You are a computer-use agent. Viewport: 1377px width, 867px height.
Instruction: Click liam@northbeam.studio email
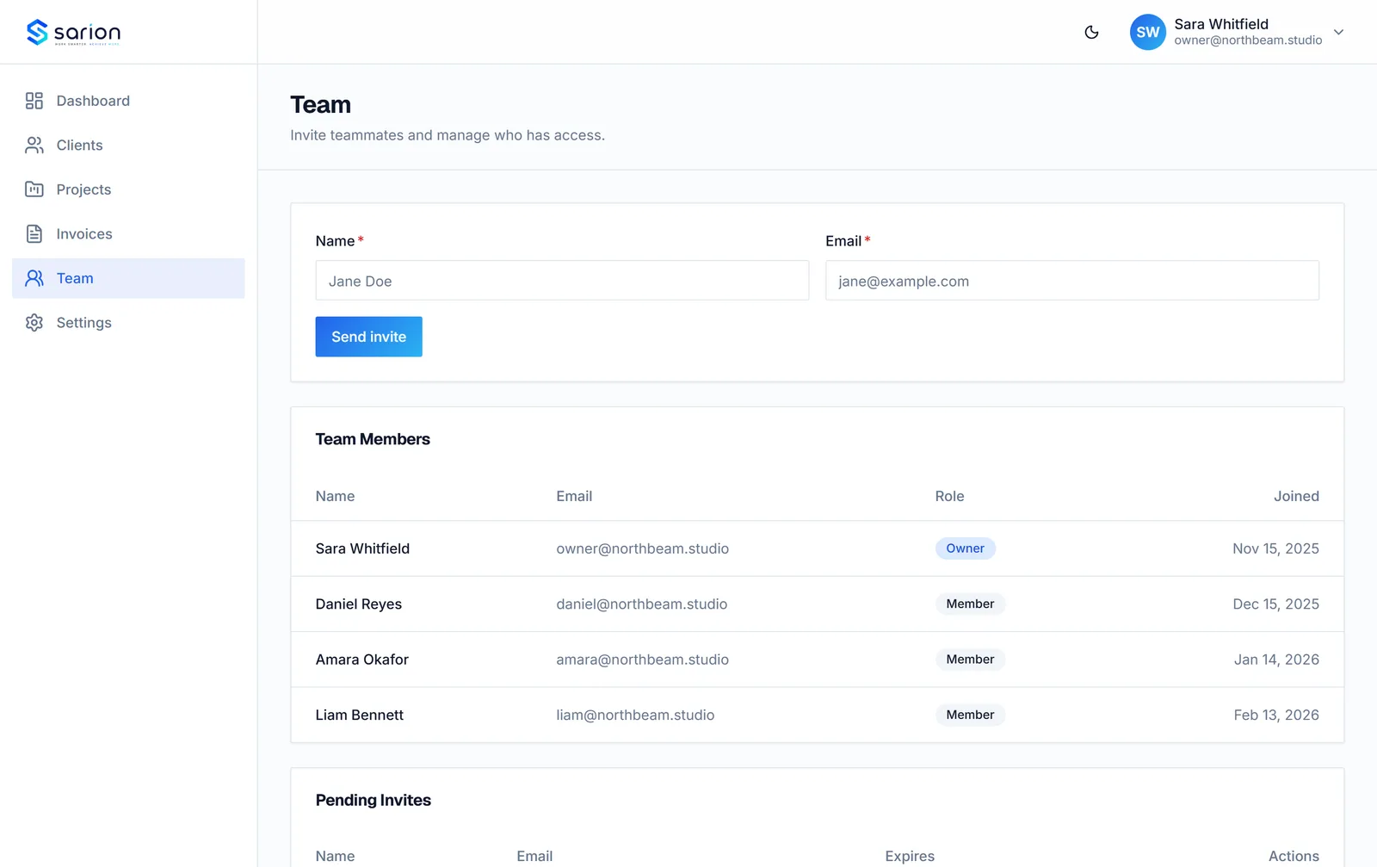point(635,715)
